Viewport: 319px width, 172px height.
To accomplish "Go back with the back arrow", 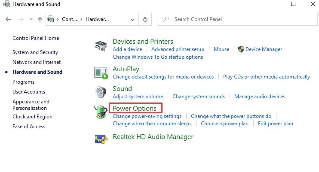I will point(8,19).
